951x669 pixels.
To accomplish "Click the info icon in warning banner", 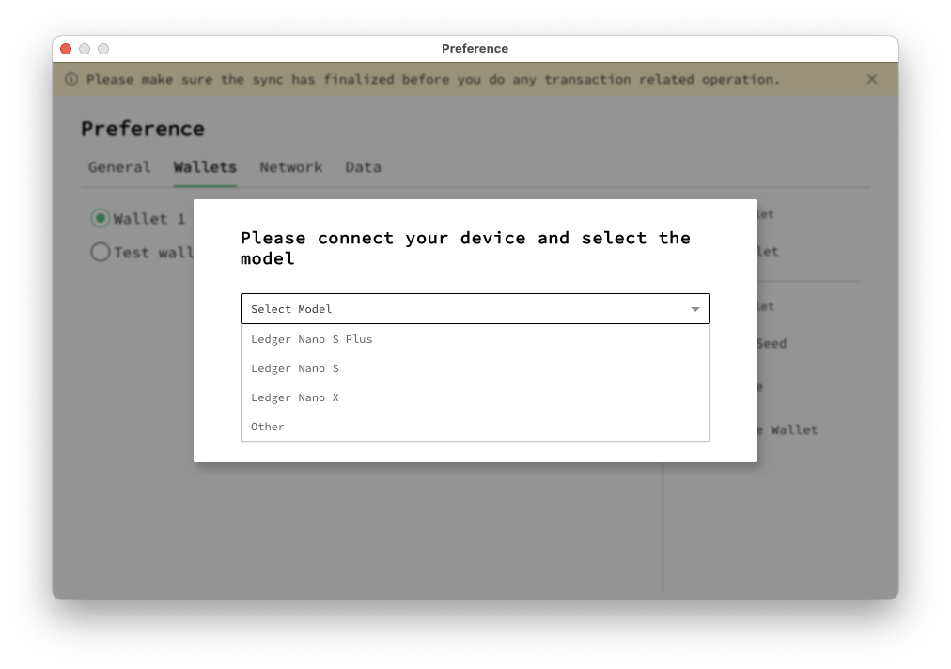I will pos(71,80).
